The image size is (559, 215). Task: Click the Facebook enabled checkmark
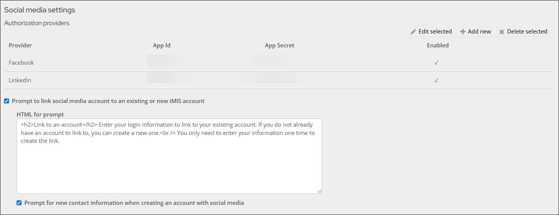click(x=436, y=63)
